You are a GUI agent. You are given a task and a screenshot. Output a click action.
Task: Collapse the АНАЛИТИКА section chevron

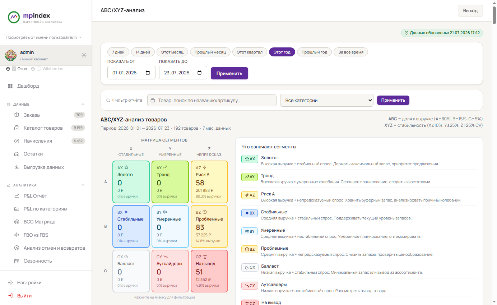(x=83, y=185)
